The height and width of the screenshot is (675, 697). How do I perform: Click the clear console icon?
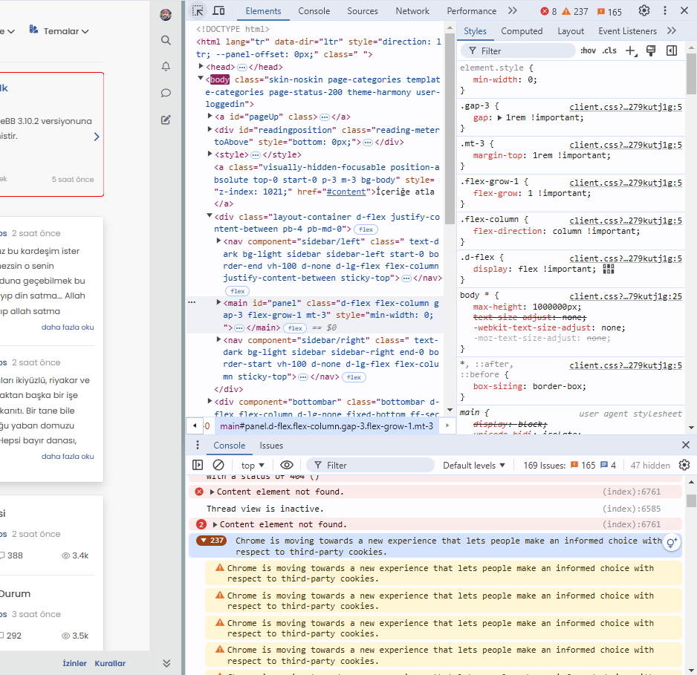pos(218,465)
